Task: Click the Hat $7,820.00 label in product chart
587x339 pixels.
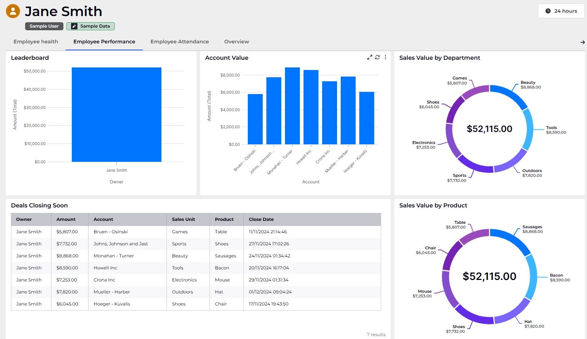Action: point(534,324)
